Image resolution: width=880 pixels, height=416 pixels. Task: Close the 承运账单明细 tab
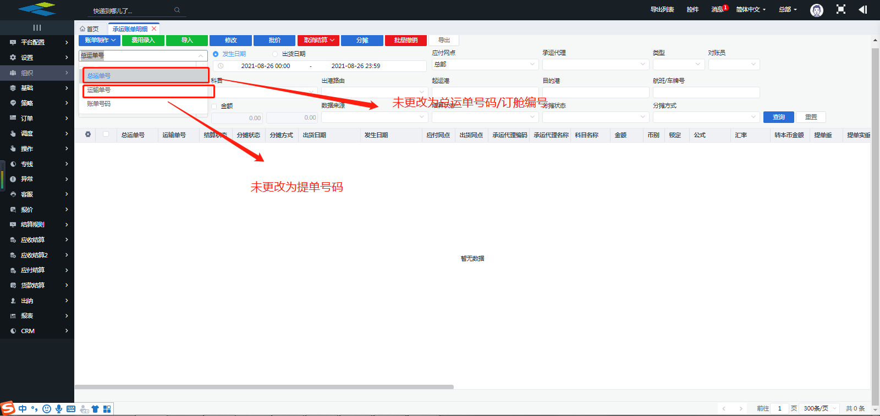pos(154,29)
